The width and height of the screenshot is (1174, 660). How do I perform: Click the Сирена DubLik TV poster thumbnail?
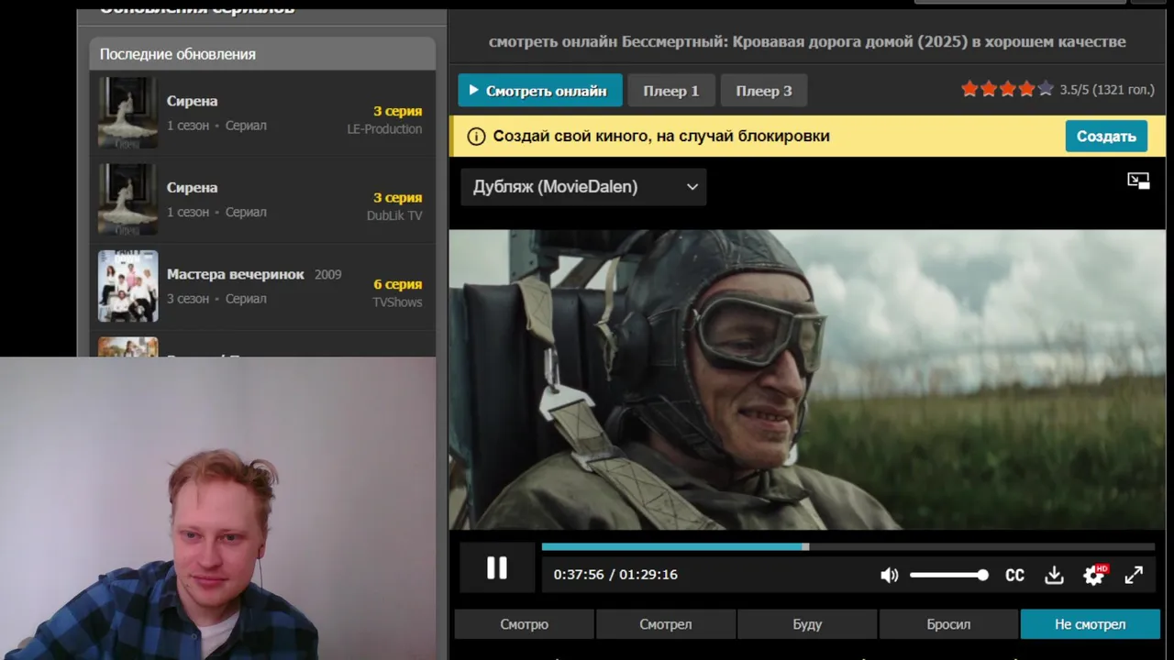(x=127, y=199)
